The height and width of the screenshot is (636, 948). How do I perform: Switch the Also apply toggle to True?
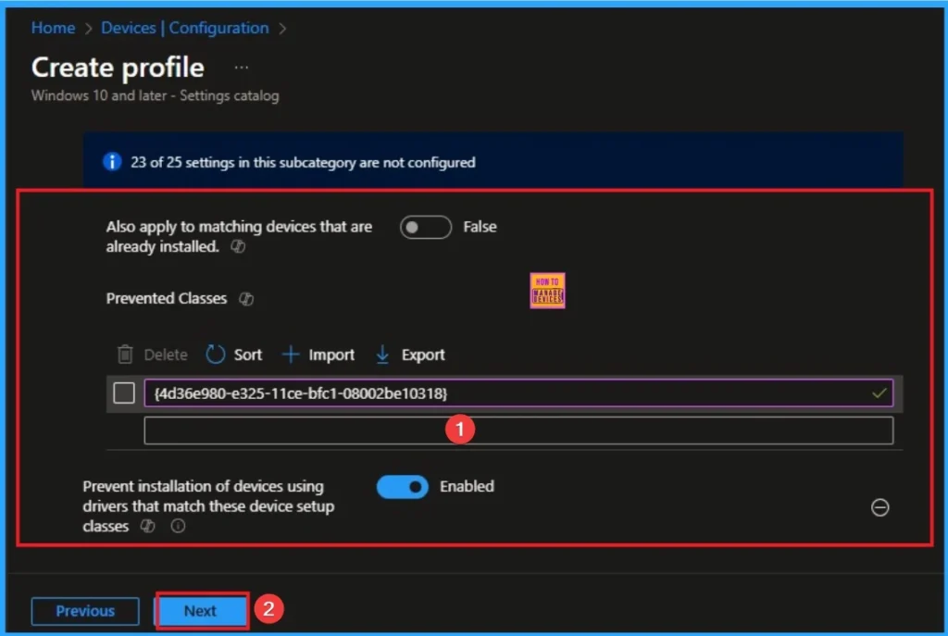click(x=425, y=227)
